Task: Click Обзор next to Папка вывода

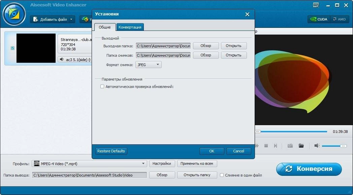Action: (x=162, y=175)
